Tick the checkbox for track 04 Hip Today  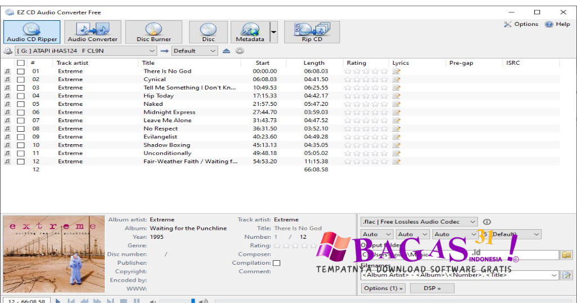[21, 96]
